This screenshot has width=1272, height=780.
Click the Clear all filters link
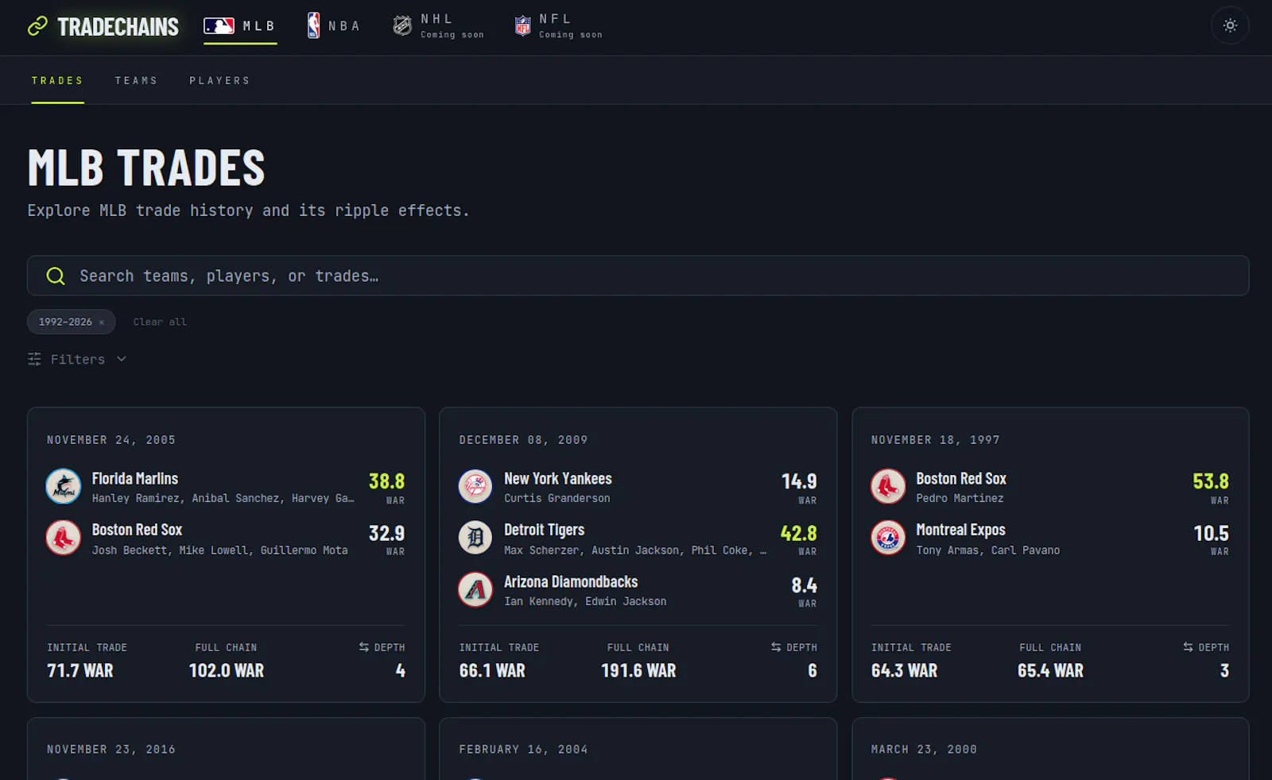(160, 322)
